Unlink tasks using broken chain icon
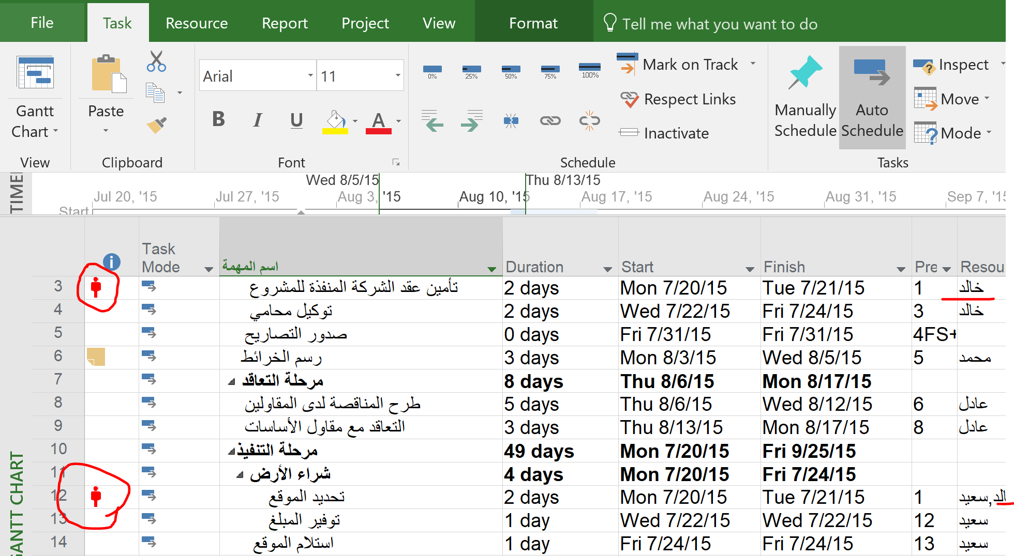This screenshot has height=556, width=1014. click(589, 121)
